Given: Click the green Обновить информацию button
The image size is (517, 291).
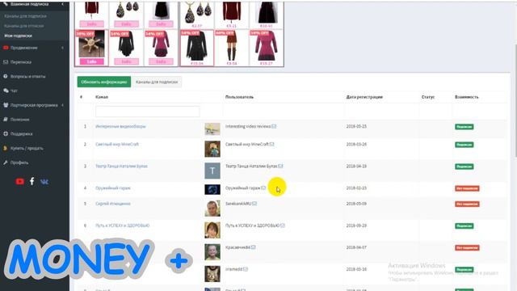Looking at the screenshot, I should point(104,82).
